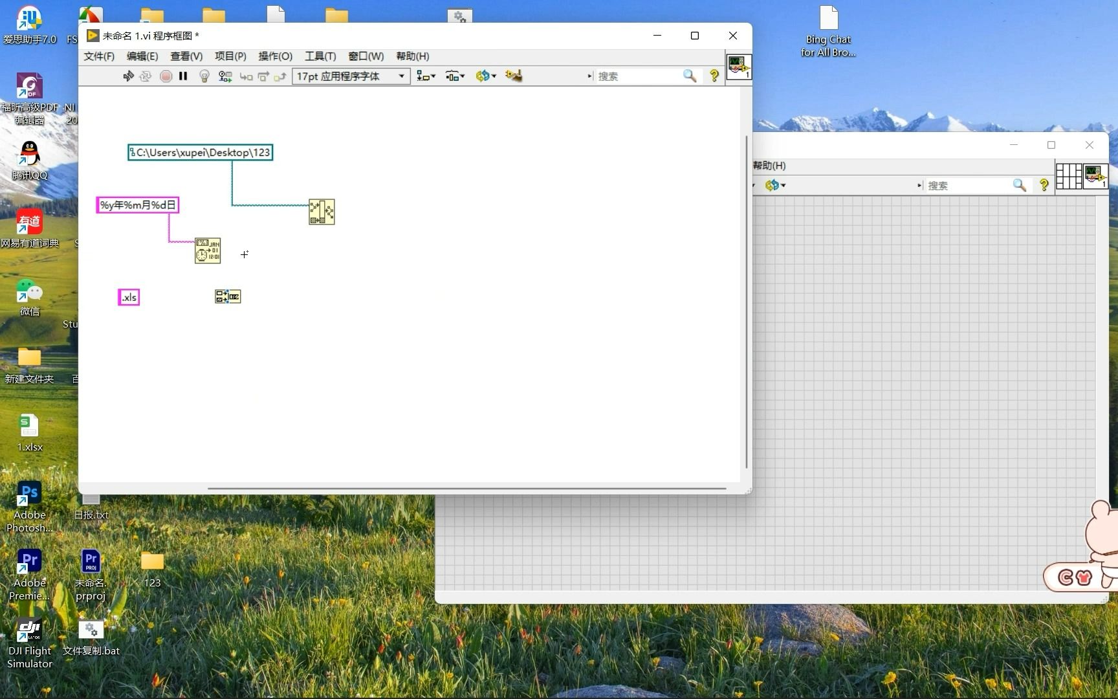Viewport: 1118px width, 699px height.
Task: Click vertical scrollbar of block diagram
Action: tap(746, 302)
